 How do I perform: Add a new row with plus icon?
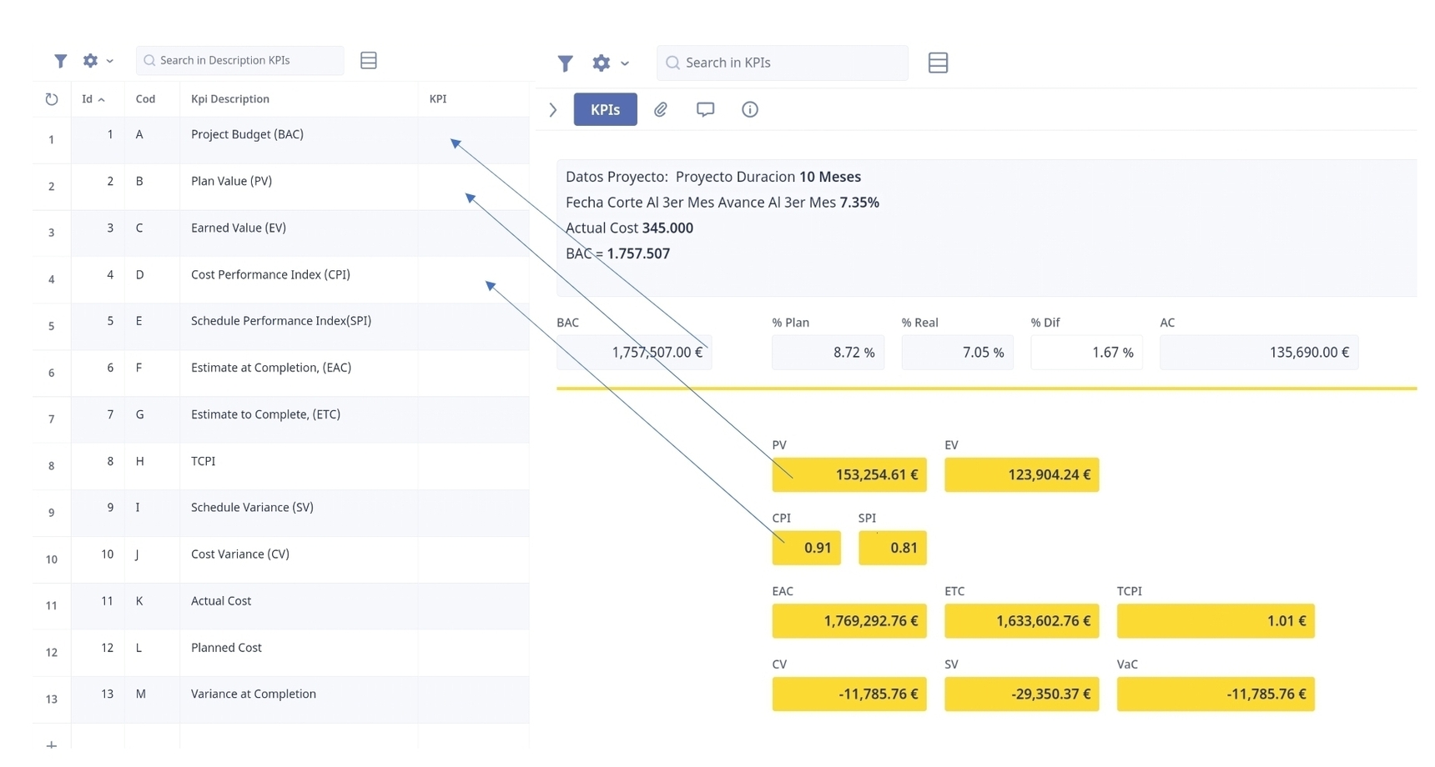52,744
